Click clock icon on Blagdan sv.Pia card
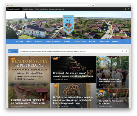 [x=12, y=107]
